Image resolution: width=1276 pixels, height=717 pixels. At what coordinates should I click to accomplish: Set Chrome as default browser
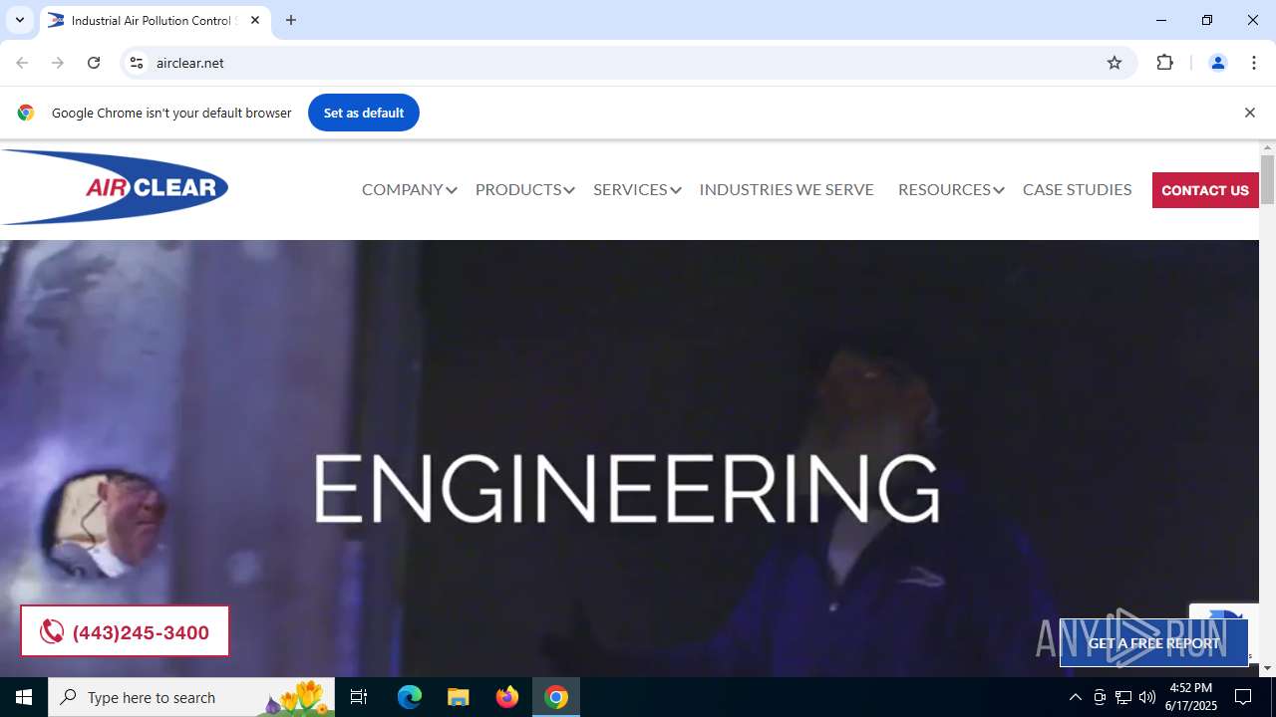(x=364, y=113)
